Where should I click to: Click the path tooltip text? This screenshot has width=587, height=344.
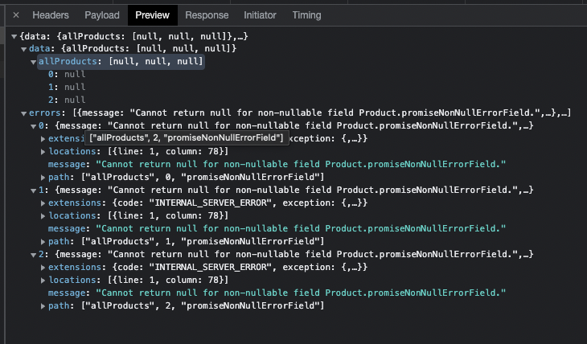[x=187, y=137]
